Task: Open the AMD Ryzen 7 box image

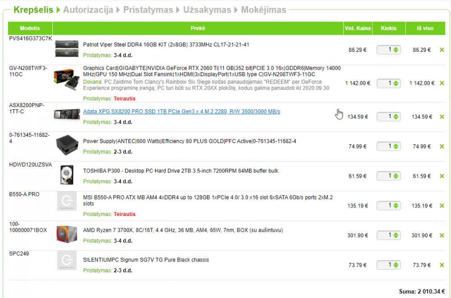Action: [67, 234]
